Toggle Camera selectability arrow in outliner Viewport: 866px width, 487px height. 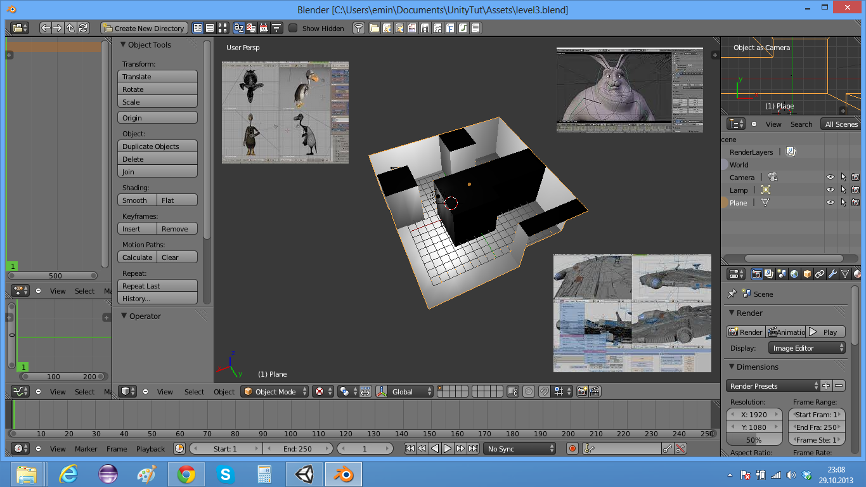coord(843,177)
